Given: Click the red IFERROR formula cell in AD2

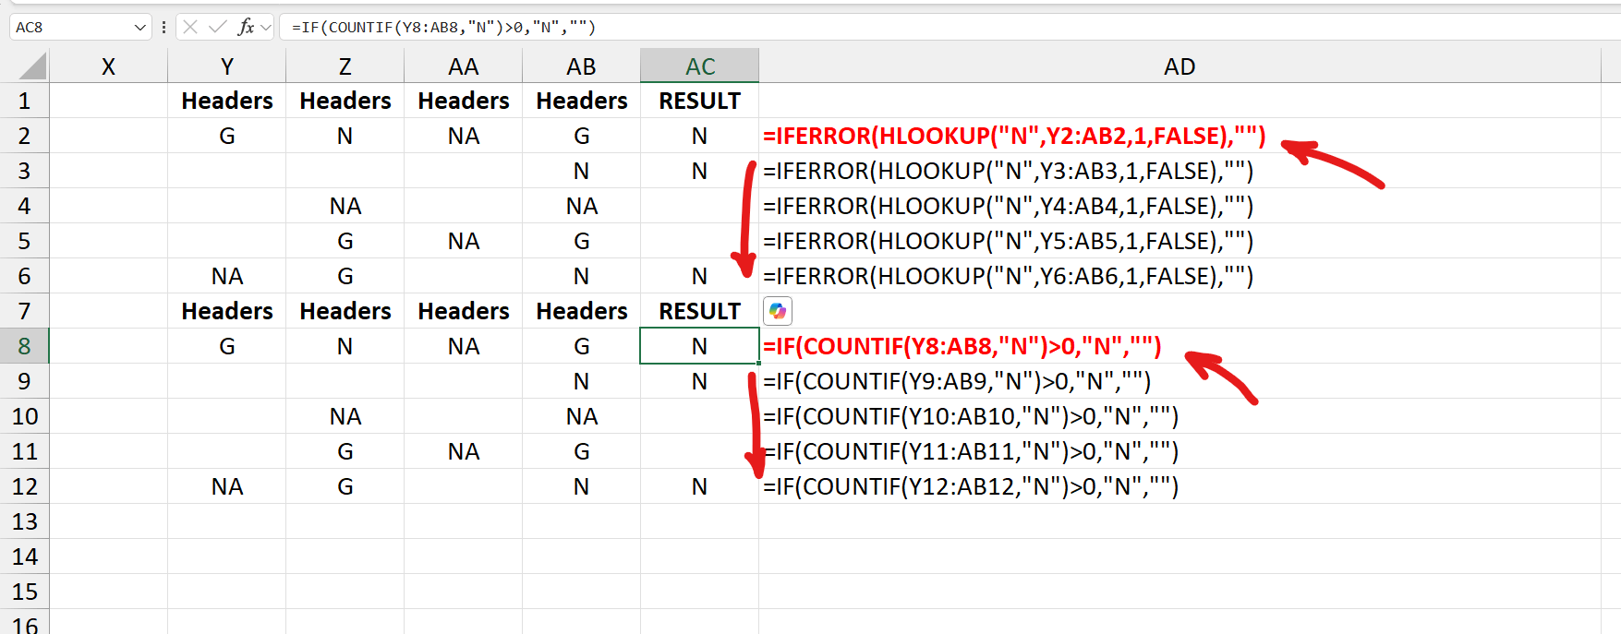Looking at the screenshot, I should (x=1014, y=136).
